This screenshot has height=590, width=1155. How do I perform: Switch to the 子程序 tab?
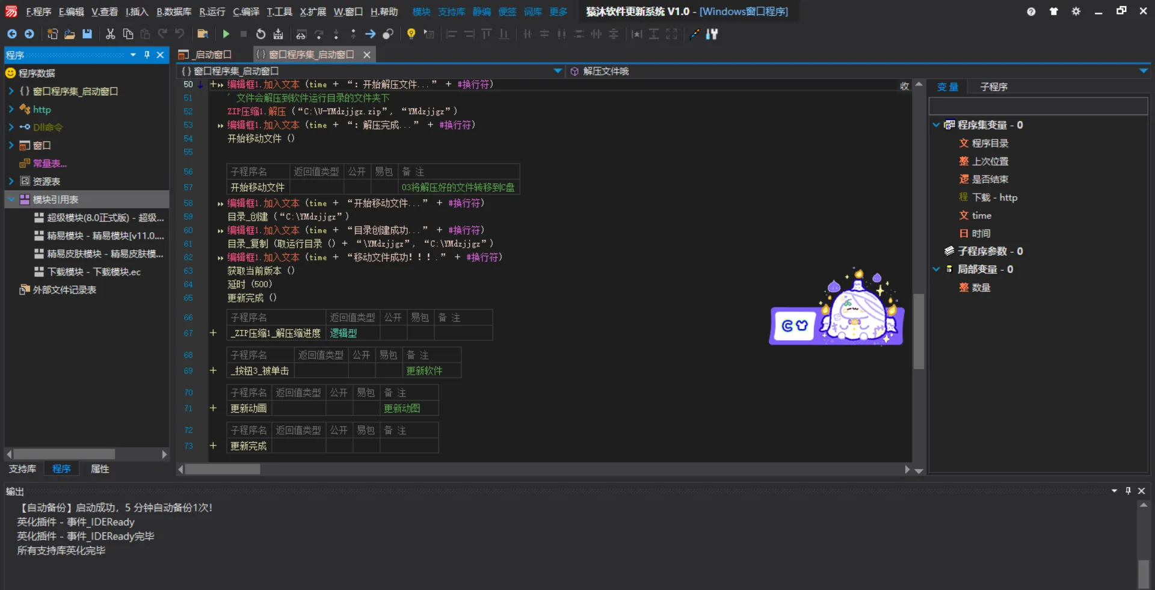993,87
